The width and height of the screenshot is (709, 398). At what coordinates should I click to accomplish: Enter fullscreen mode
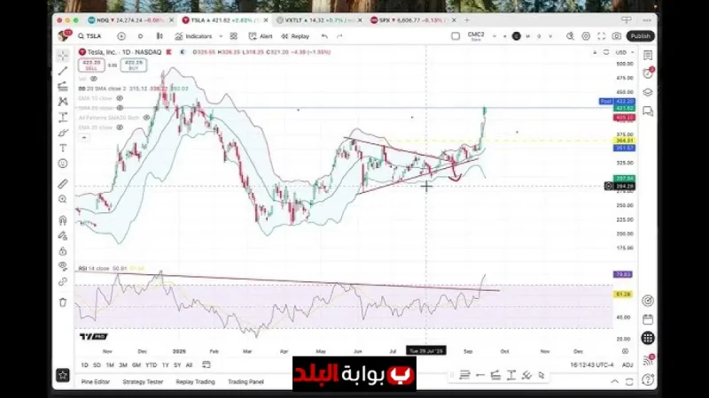coord(602,36)
